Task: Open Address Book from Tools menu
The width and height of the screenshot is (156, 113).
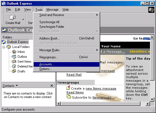Action: pyautogui.click(x=67, y=38)
